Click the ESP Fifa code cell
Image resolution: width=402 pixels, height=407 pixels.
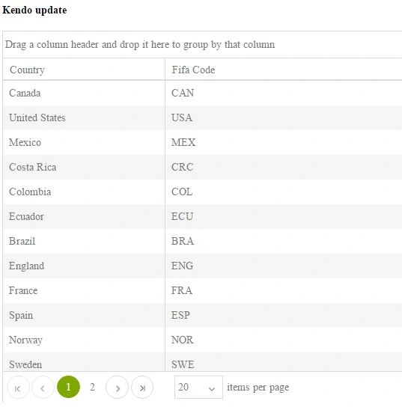click(x=284, y=315)
